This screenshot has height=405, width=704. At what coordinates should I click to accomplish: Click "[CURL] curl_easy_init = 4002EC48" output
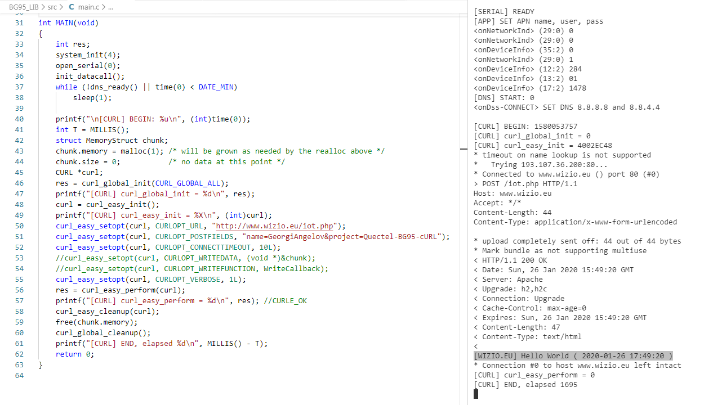tap(543, 146)
